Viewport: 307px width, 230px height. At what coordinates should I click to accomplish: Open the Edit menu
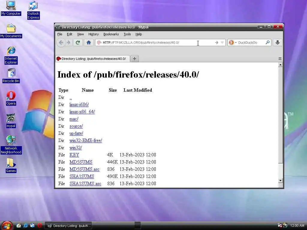click(x=70, y=34)
